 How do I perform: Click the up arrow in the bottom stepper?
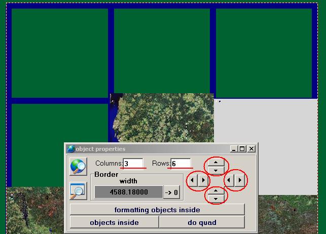[x=216, y=191]
